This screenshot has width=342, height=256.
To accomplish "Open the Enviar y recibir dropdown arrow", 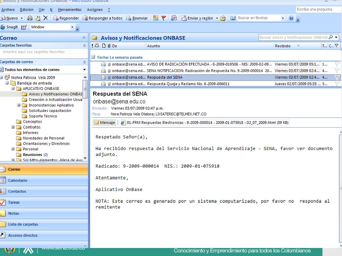I will [x=217, y=18].
